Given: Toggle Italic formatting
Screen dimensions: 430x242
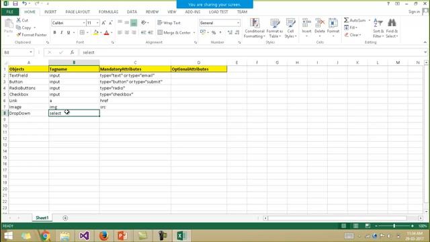Looking at the screenshot, I should (61, 33).
